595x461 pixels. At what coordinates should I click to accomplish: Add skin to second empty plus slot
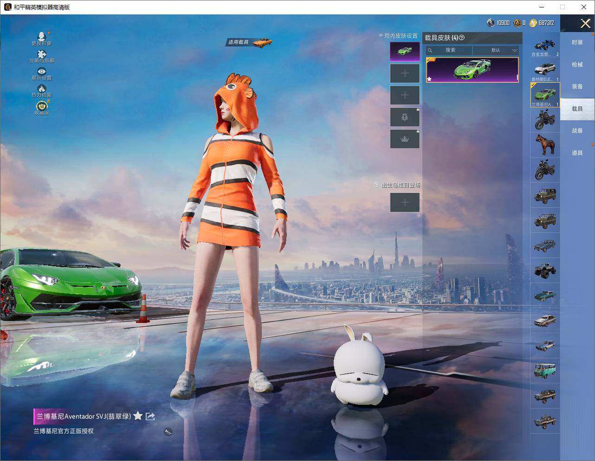pos(405,95)
